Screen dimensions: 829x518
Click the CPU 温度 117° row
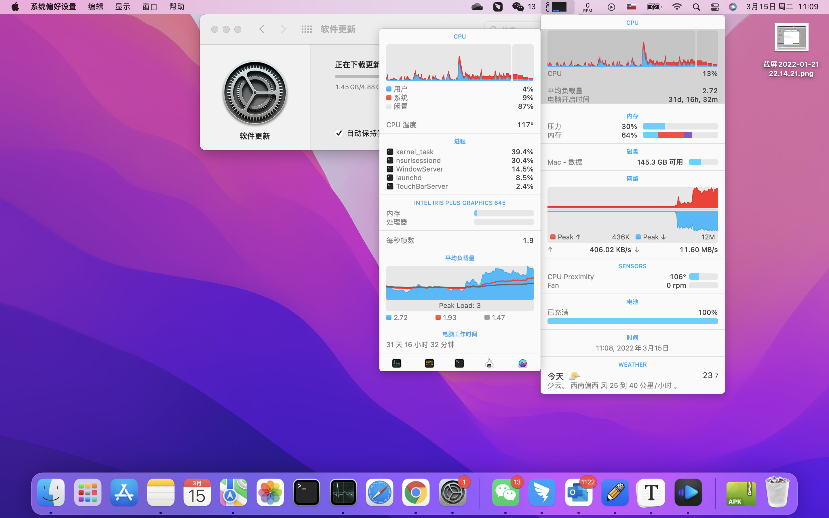point(460,125)
